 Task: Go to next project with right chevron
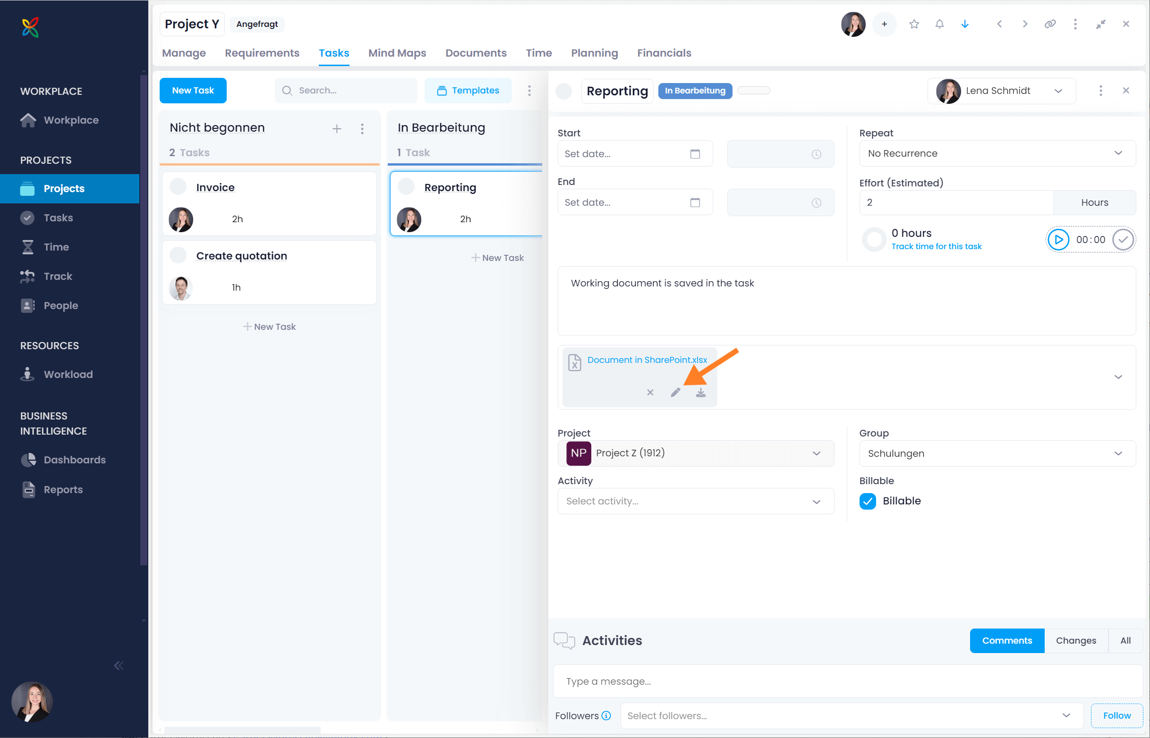click(x=1025, y=24)
